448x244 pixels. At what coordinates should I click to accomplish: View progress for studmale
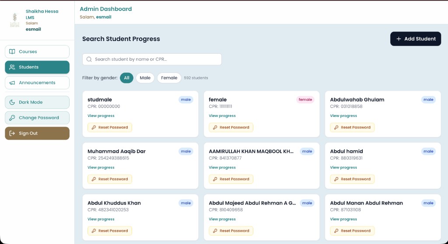pos(101,116)
